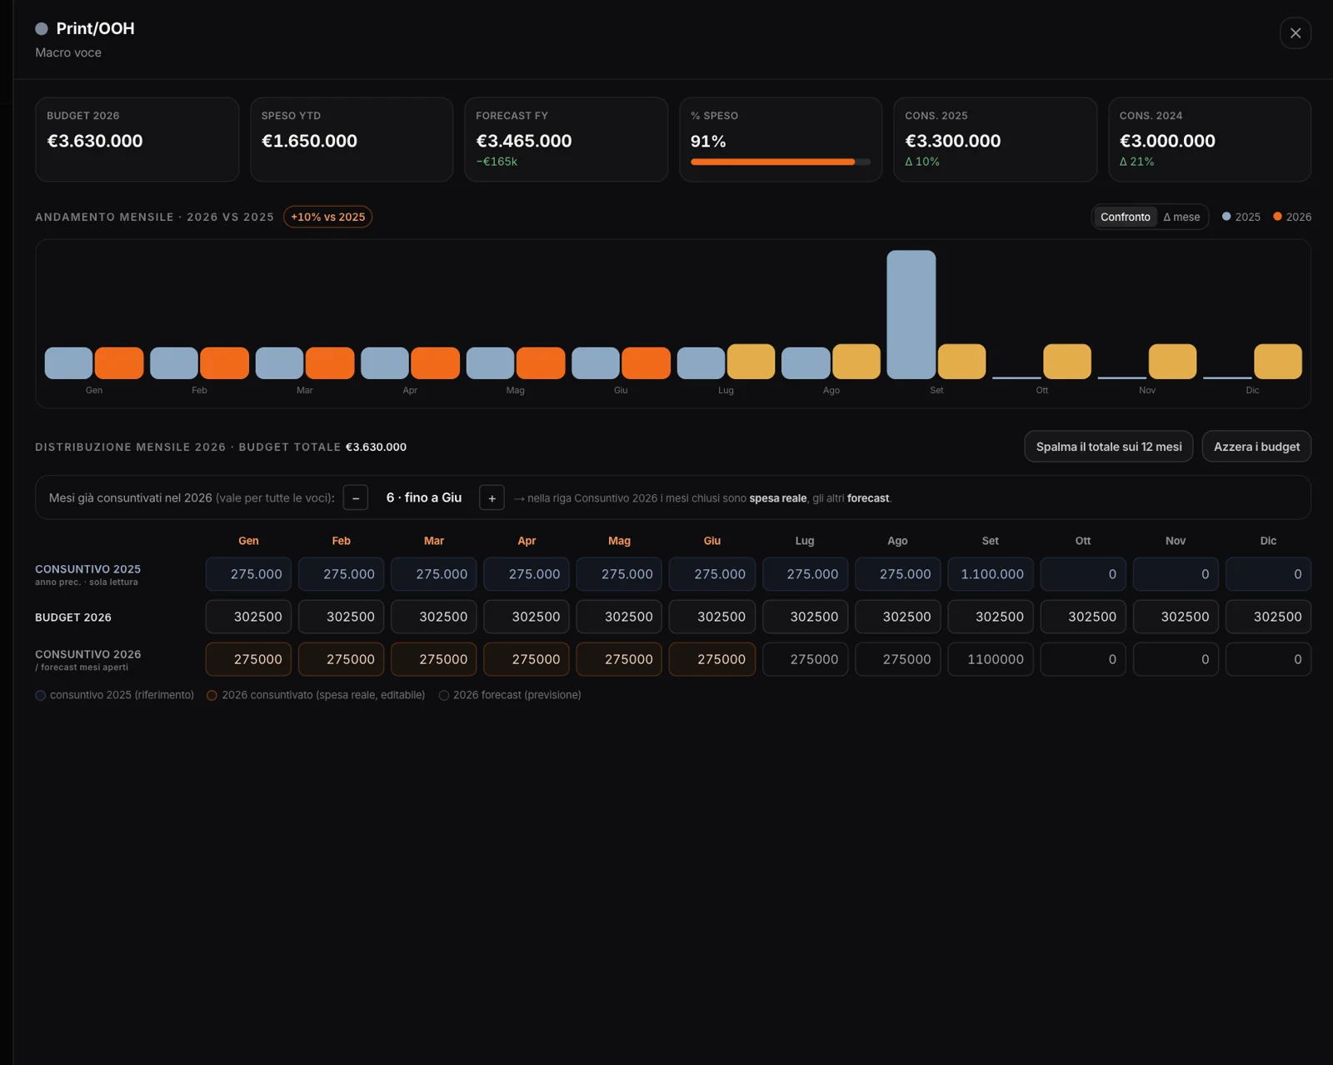Click the 'Nov' column header
Screen dimensions: 1333x1065
click(x=1176, y=541)
